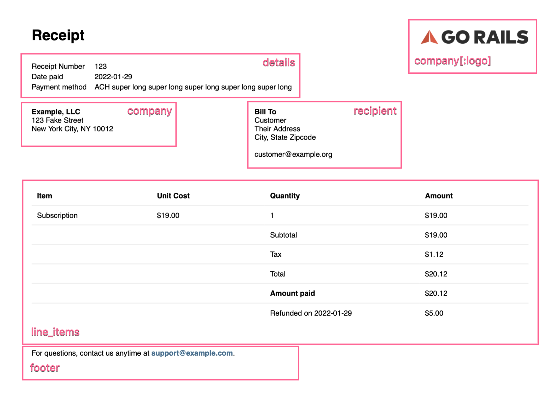Click the Receipt title heading
This screenshot has width=558, height=393.
point(58,35)
